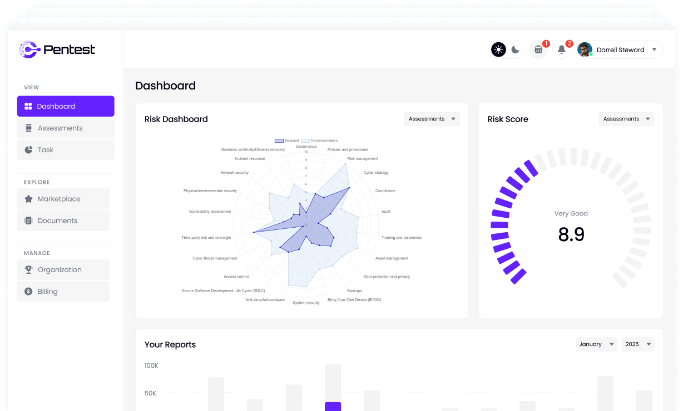Click the Task pie chart icon
The height and width of the screenshot is (411, 683).
tap(28, 149)
